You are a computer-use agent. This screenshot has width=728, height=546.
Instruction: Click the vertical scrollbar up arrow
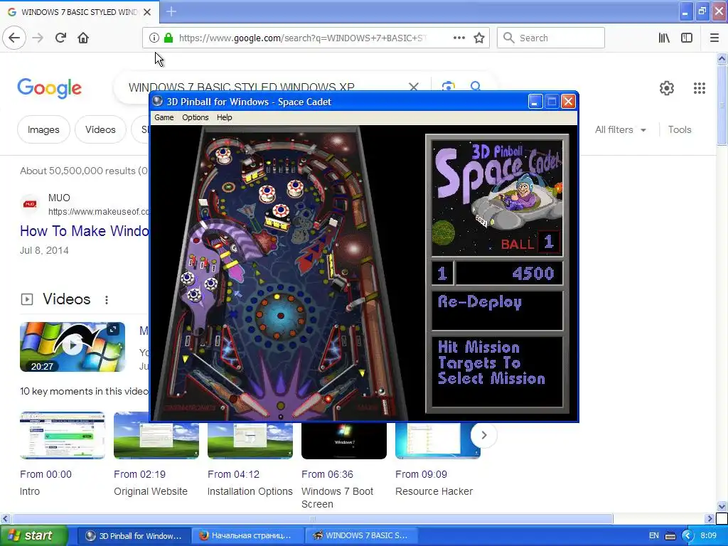pyautogui.click(x=722, y=59)
